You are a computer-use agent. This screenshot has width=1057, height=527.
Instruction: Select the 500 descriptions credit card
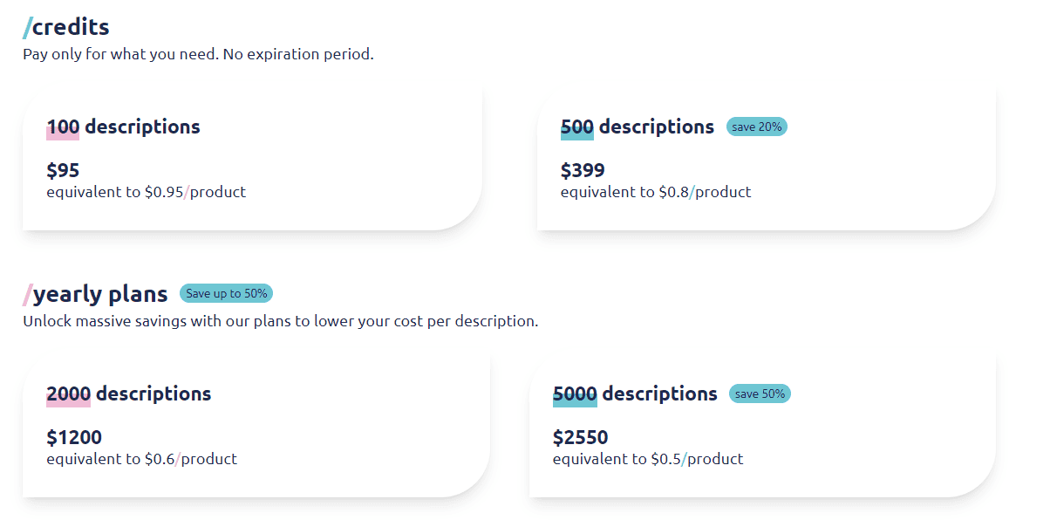click(x=763, y=157)
